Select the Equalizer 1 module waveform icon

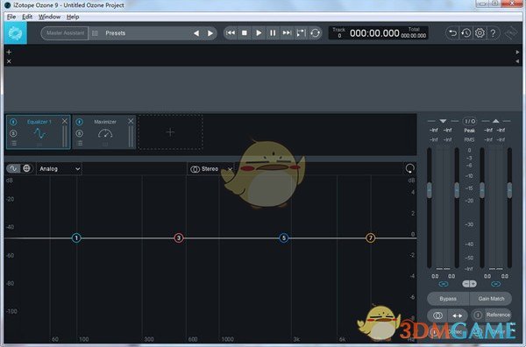click(39, 134)
